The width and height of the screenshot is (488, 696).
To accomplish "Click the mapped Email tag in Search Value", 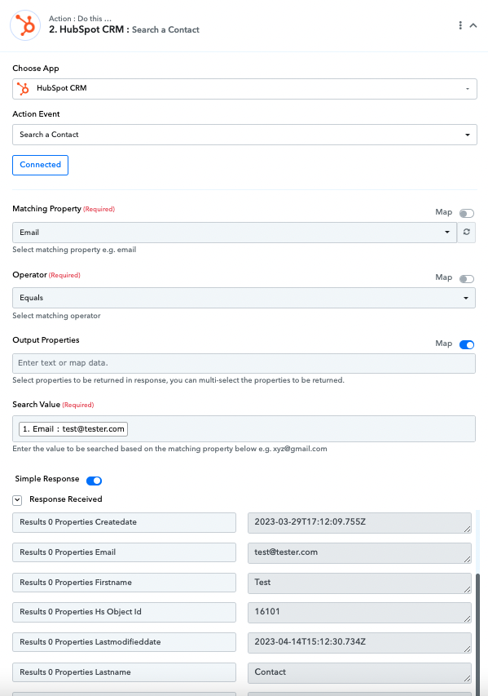I will pyautogui.click(x=73, y=429).
